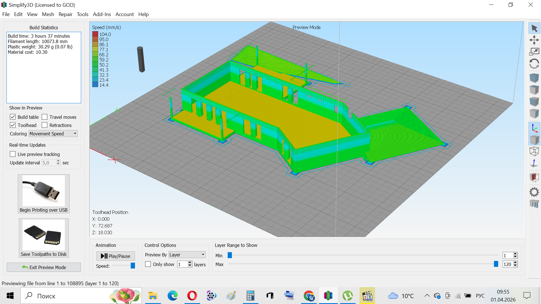The width and height of the screenshot is (541, 304).
Task: Open the Add-Ins menu
Action: pos(102,14)
